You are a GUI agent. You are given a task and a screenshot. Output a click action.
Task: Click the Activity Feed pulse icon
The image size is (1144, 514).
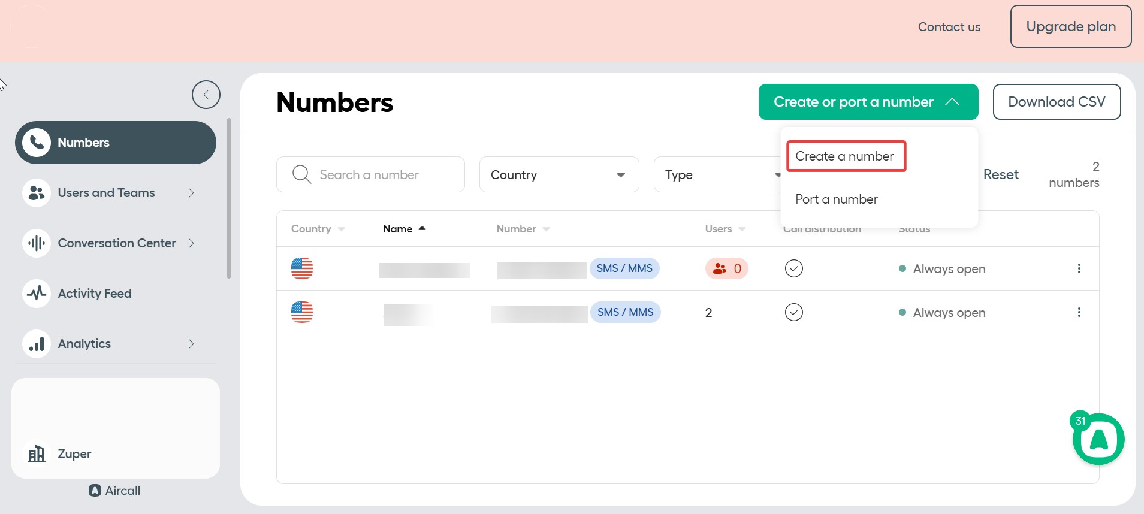tap(37, 294)
